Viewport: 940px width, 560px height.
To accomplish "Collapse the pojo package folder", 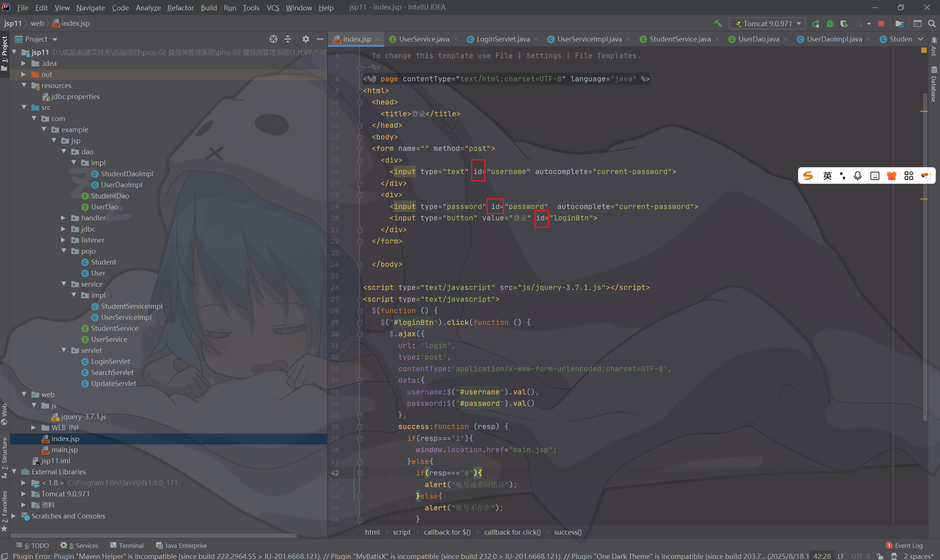I will [x=63, y=251].
